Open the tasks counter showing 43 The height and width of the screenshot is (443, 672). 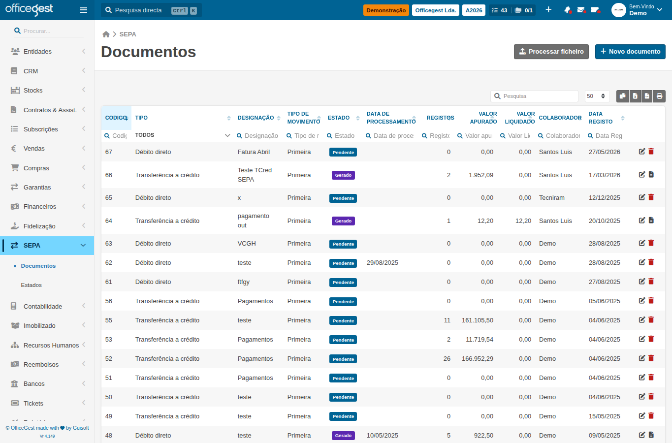click(x=499, y=10)
